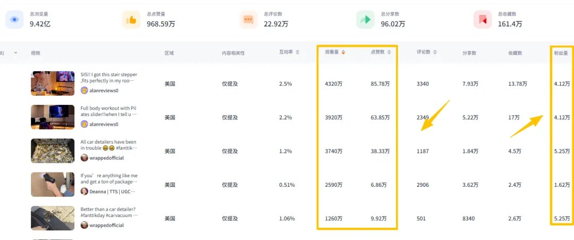Expand the chevron left of 视频 header

pyautogui.click(x=15, y=52)
